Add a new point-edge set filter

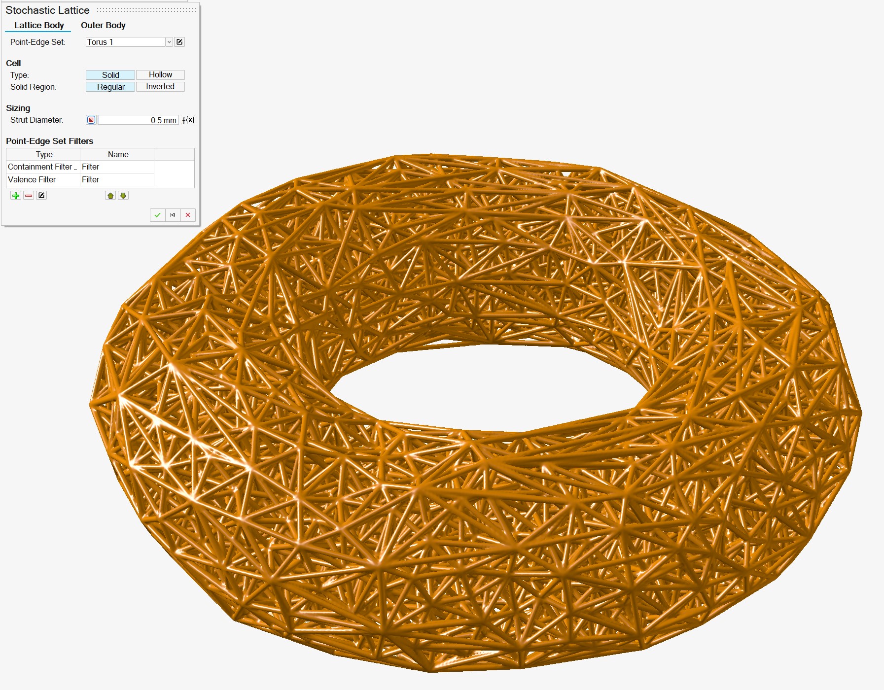tap(16, 196)
